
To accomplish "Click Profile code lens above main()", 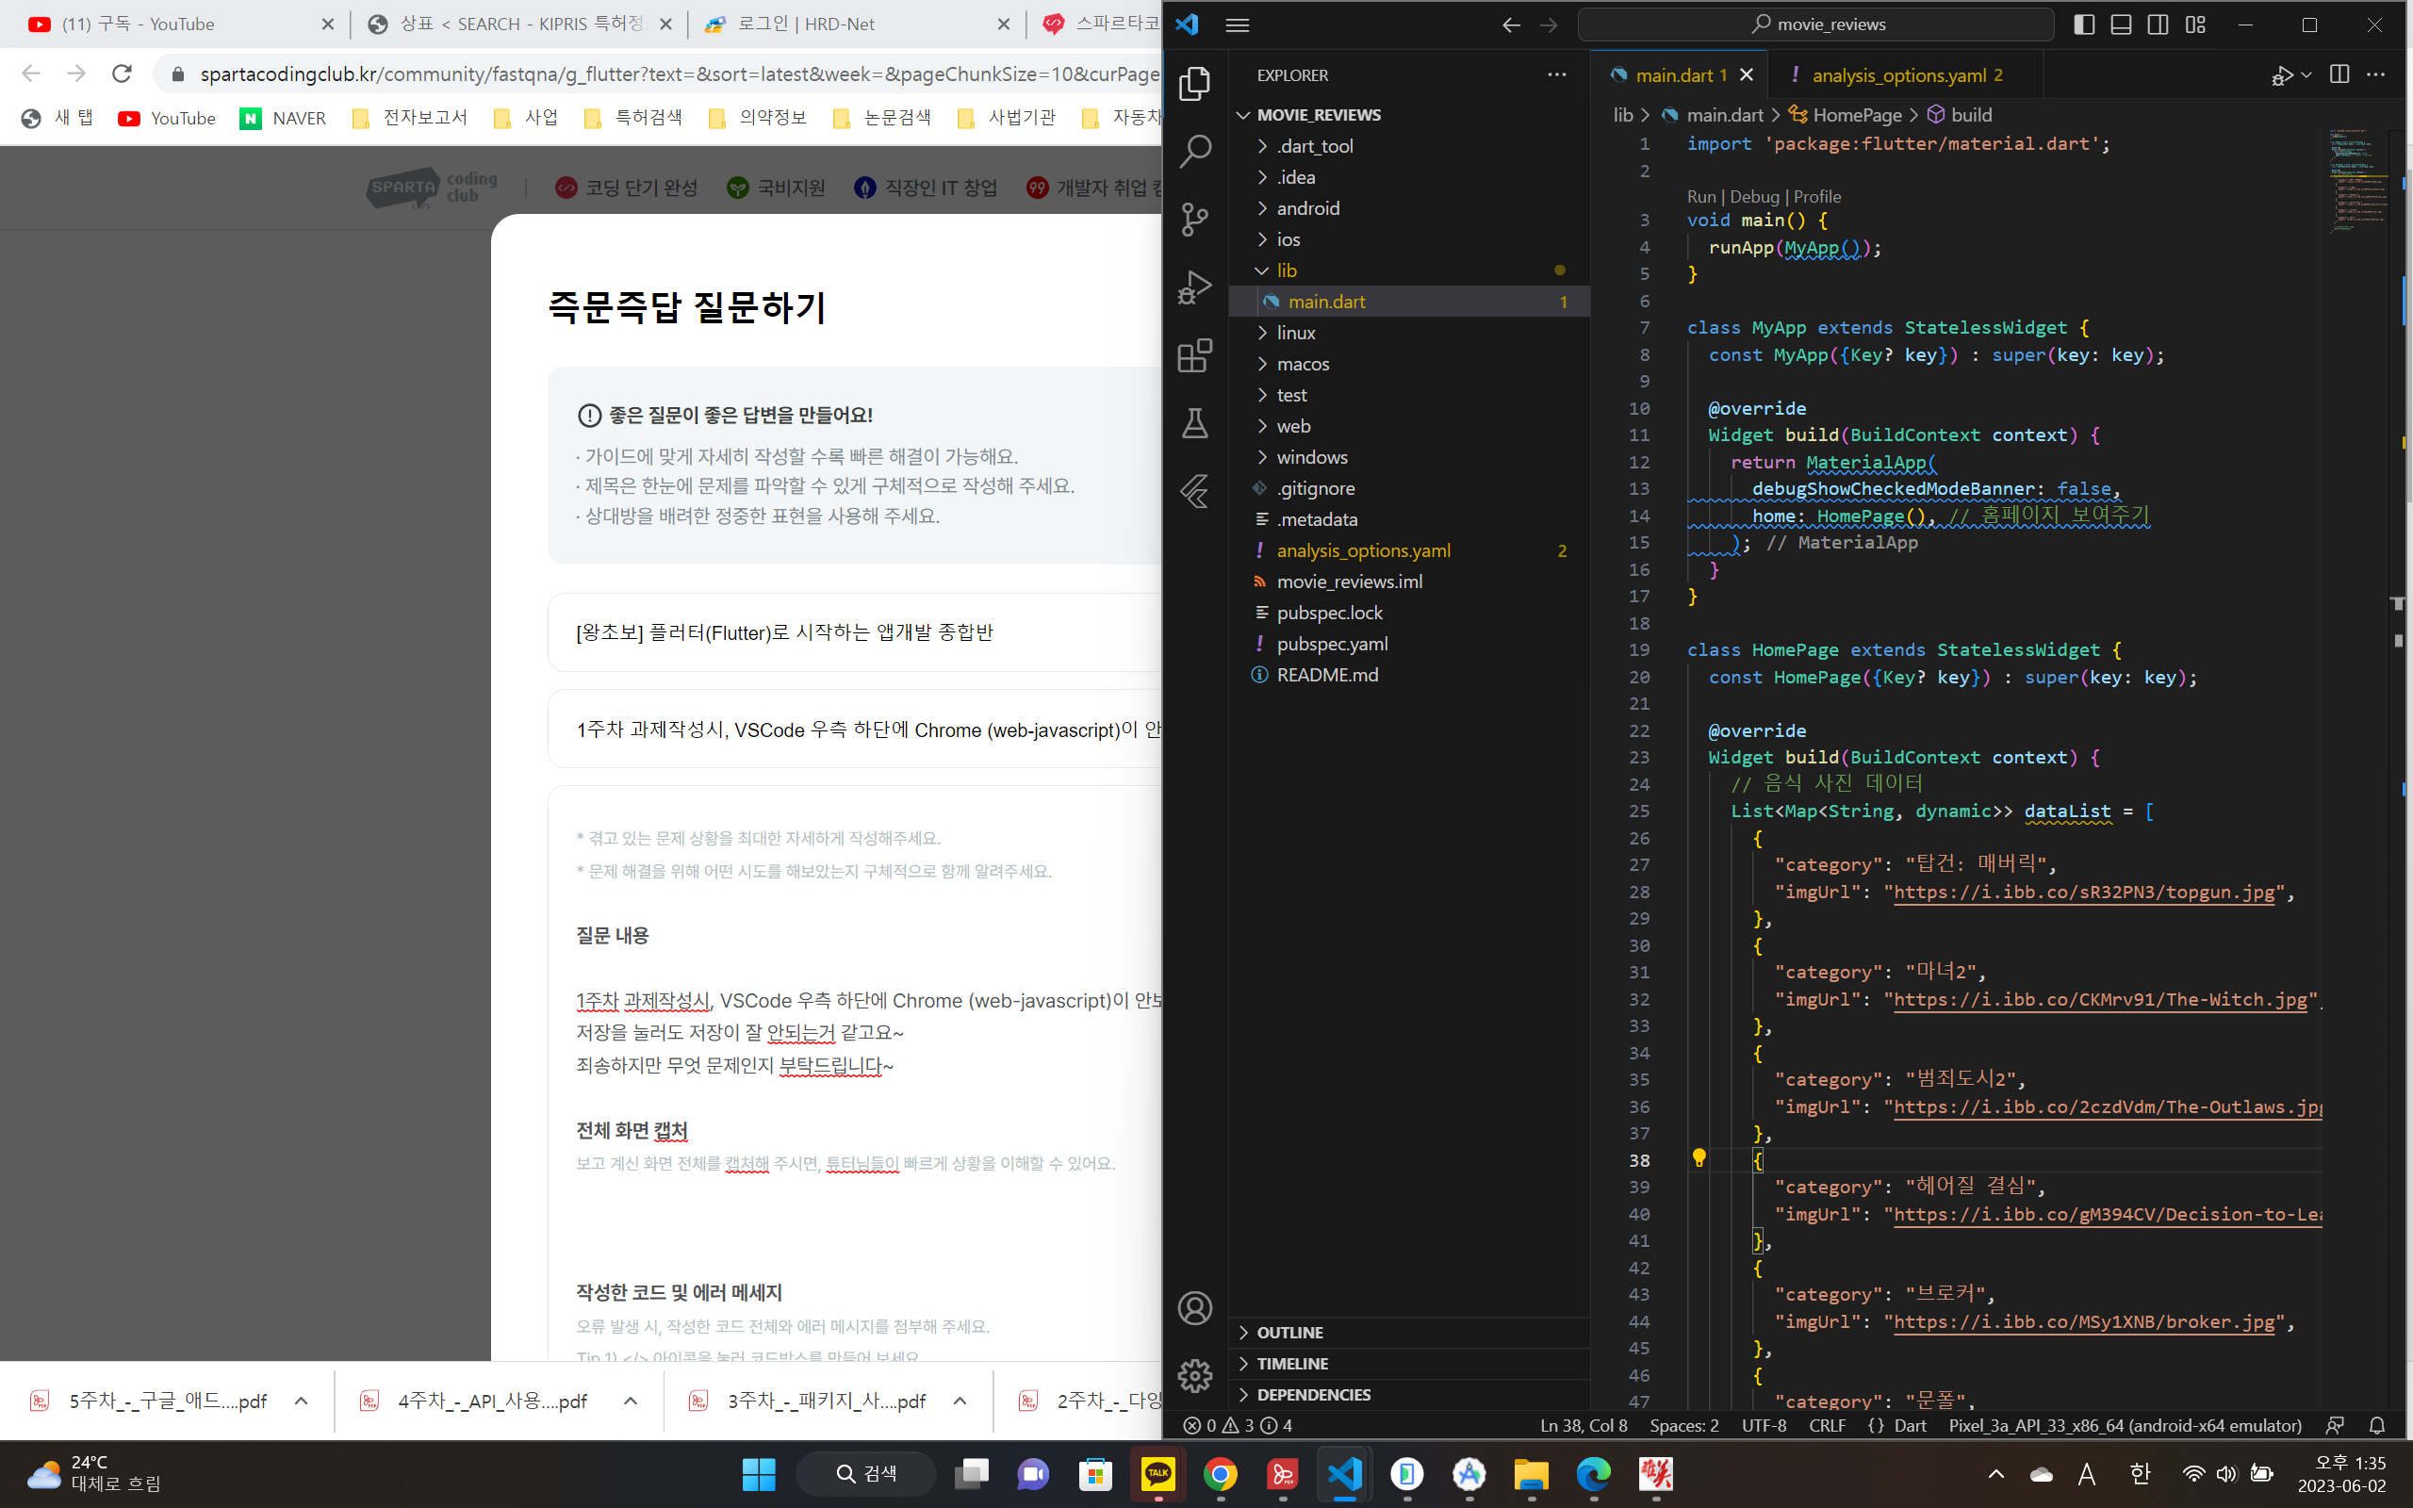I will [x=1816, y=196].
